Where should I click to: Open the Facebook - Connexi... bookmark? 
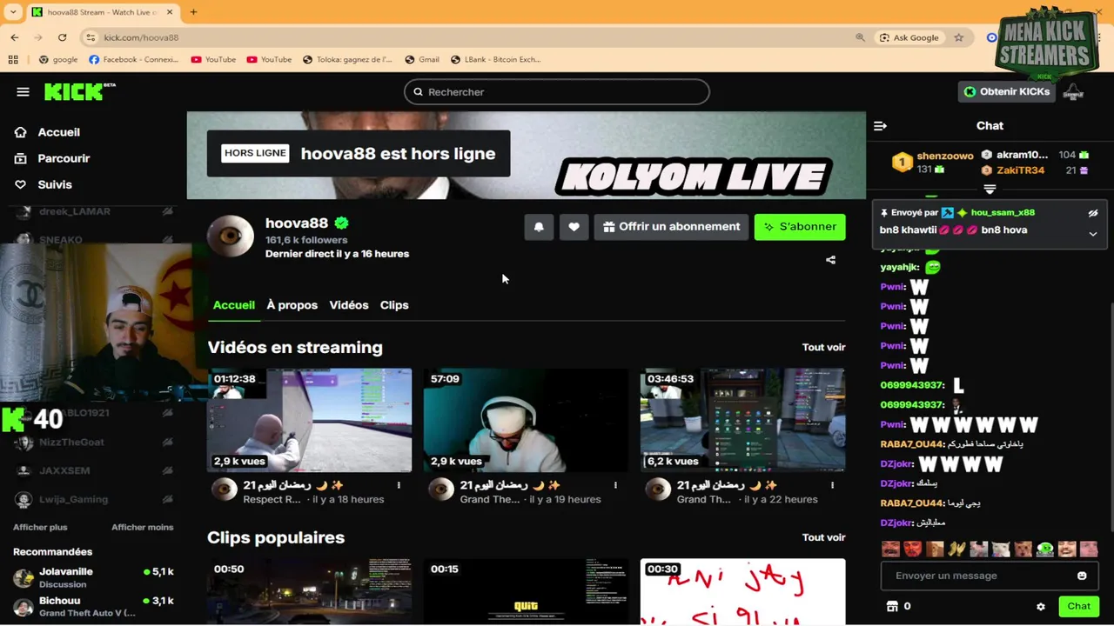tap(133, 59)
